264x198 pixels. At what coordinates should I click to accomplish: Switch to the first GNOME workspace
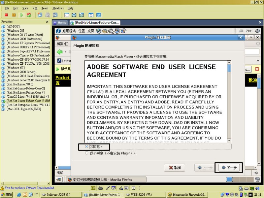pos(229,180)
